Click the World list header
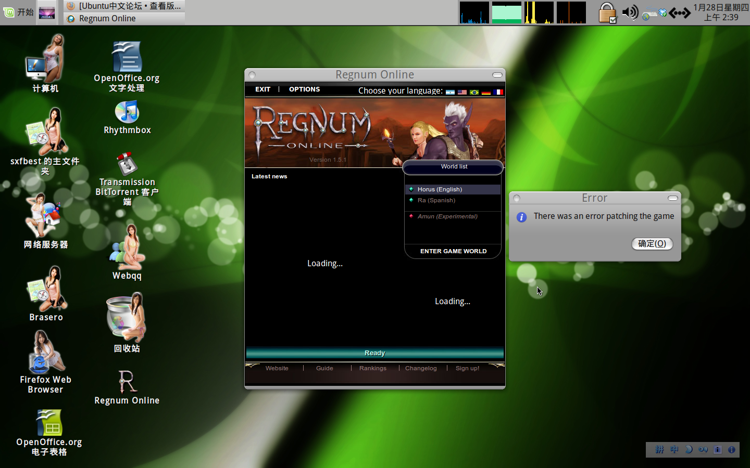The width and height of the screenshot is (750, 468). (453, 167)
